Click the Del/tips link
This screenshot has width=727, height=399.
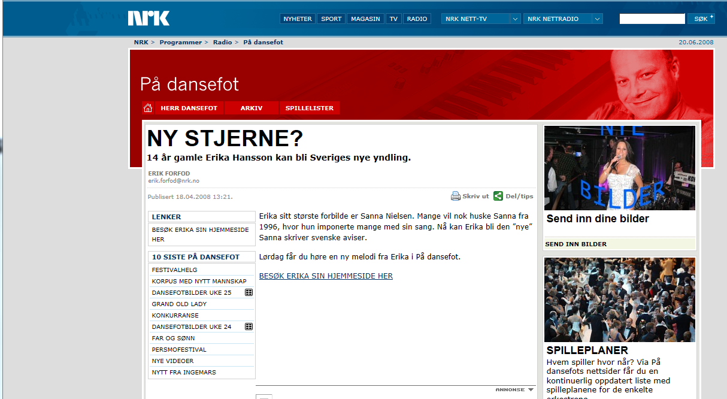pos(519,197)
